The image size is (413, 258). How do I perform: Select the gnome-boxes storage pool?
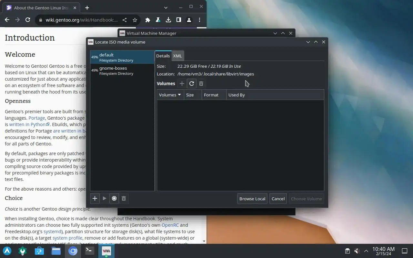[122, 71]
